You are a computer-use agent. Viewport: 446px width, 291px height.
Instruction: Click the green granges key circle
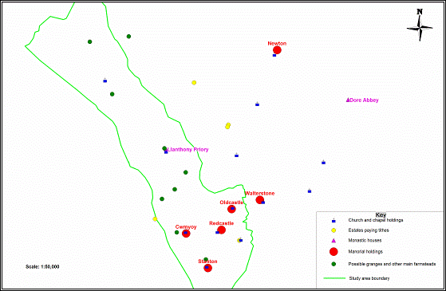pos(334,264)
